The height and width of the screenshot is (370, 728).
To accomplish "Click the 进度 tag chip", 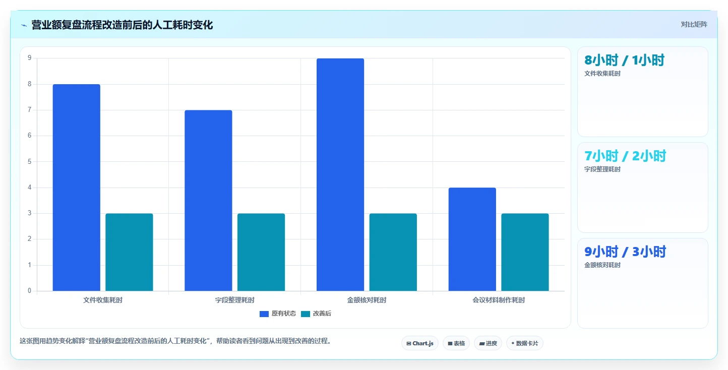I will click(488, 343).
